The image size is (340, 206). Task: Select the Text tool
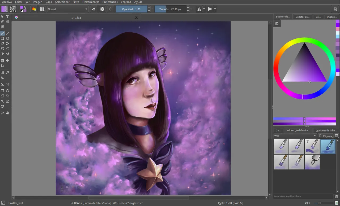[8, 16]
